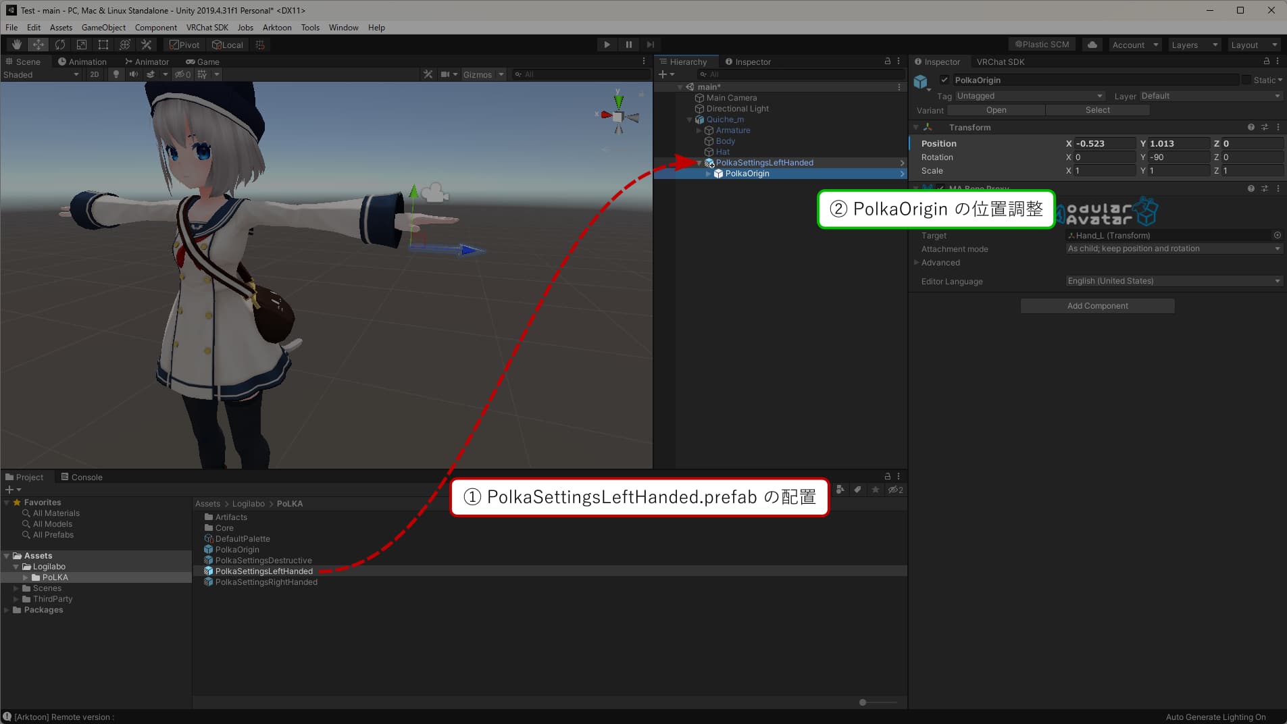The height and width of the screenshot is (724, 1287).
Task: Select the Hand tool in toolbar
Action: 16,45
